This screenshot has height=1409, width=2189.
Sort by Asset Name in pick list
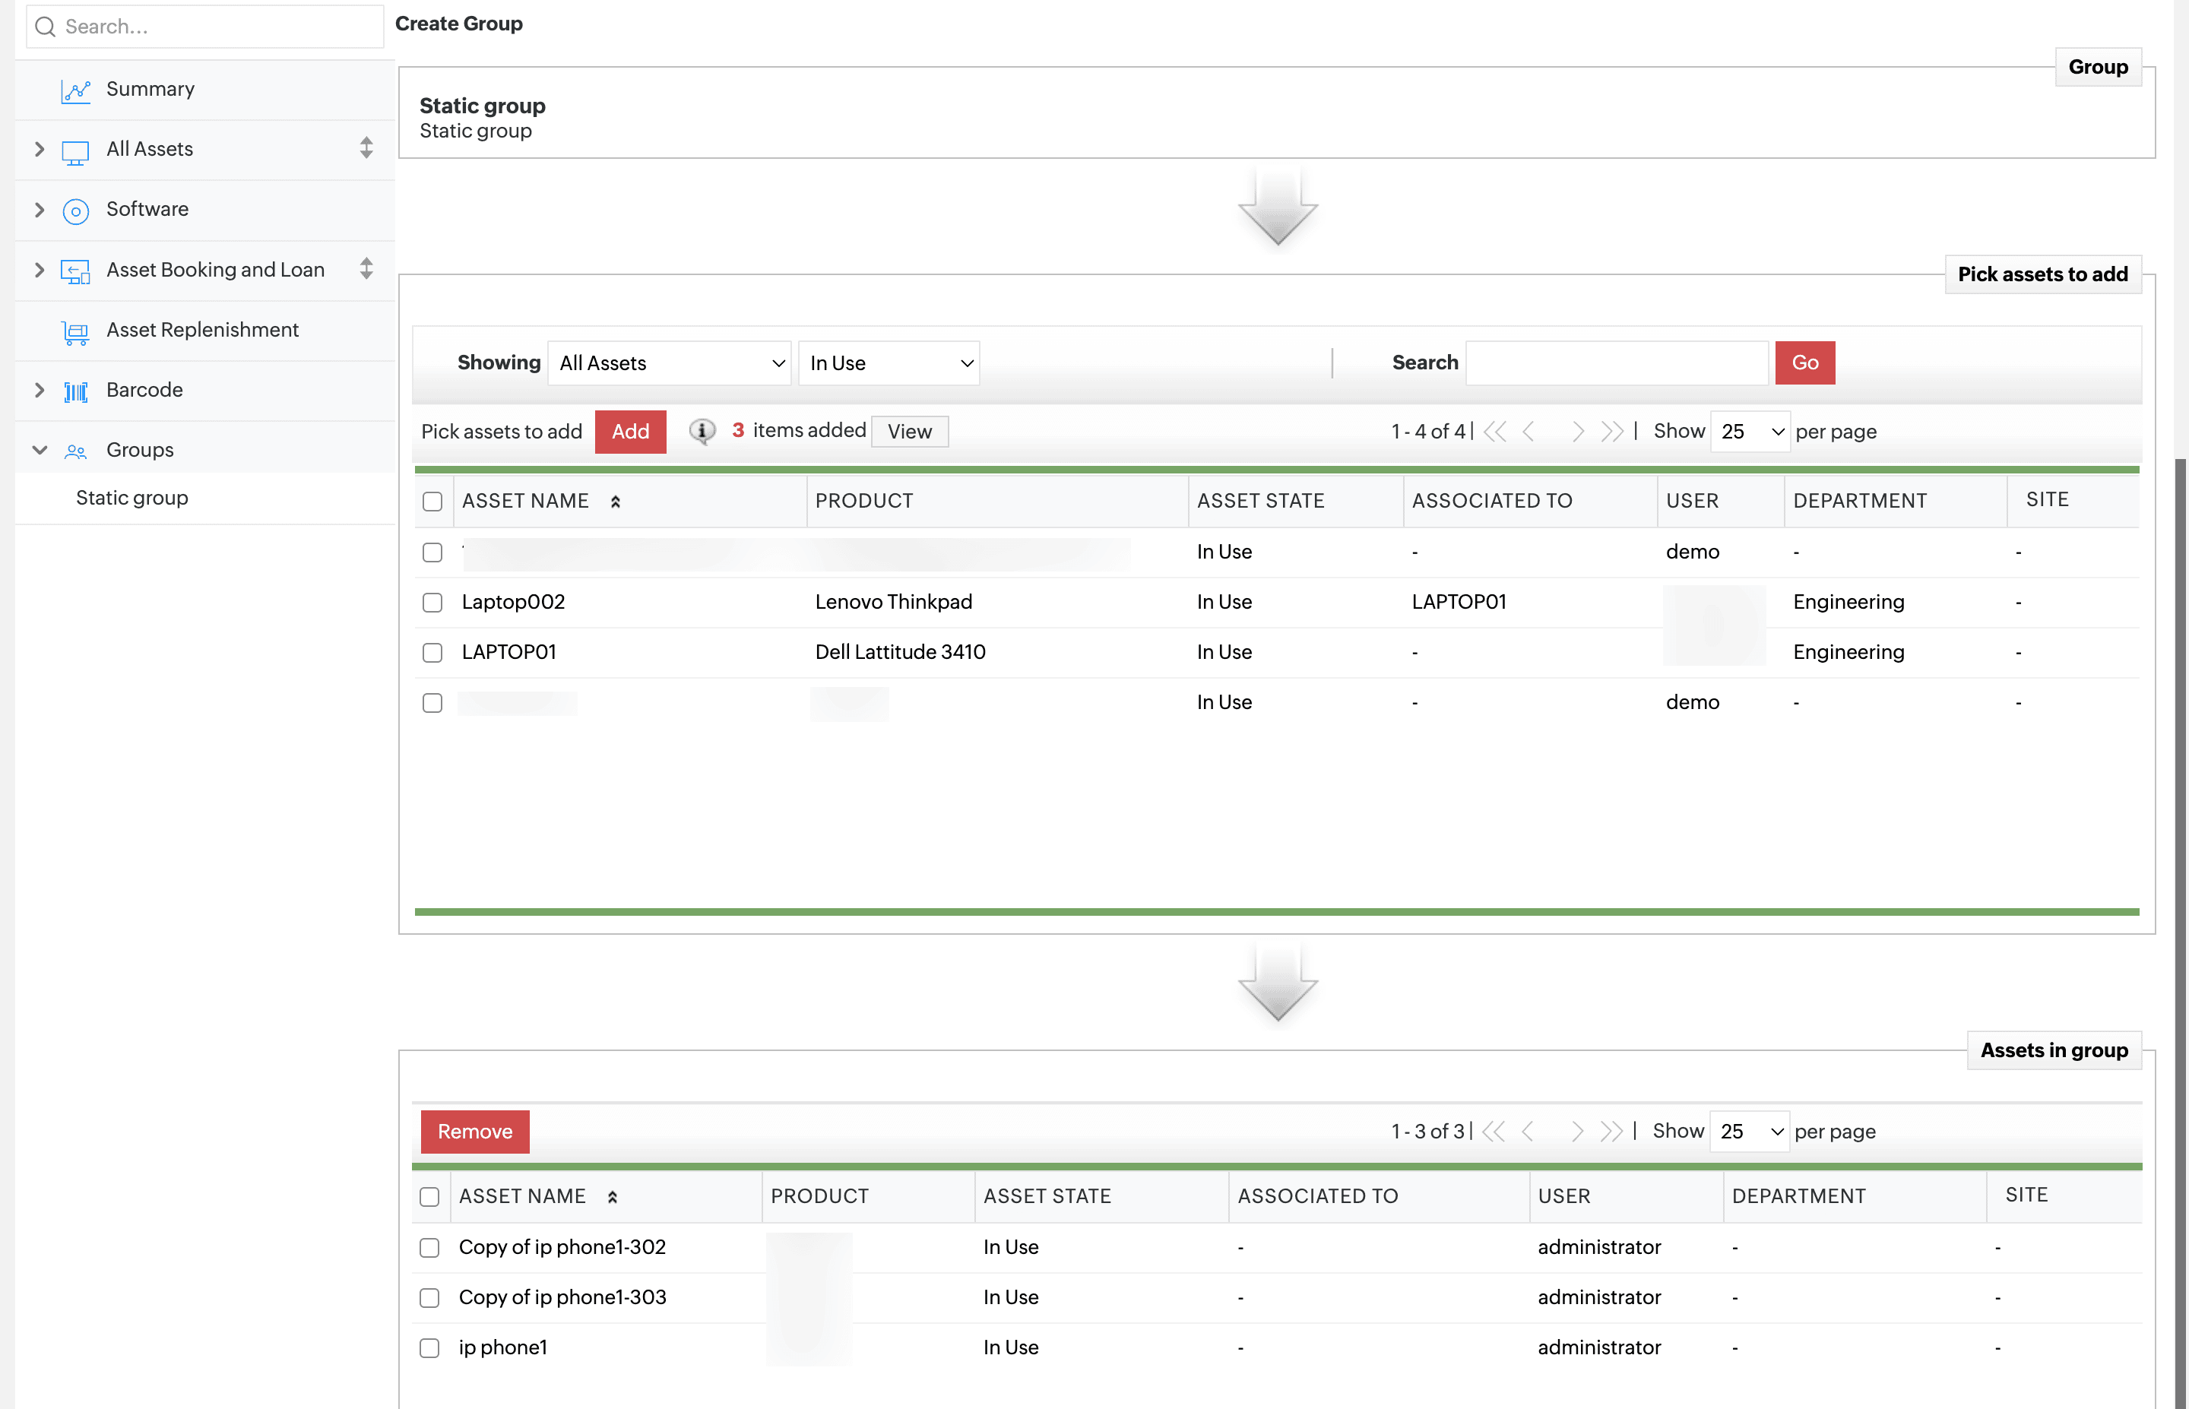coord(525,502)
